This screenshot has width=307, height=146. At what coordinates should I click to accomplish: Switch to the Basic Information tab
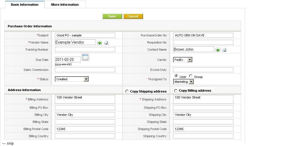coord(25,5)
